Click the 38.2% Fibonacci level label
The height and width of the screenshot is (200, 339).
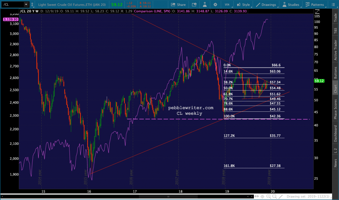click(x=228, y=82)
